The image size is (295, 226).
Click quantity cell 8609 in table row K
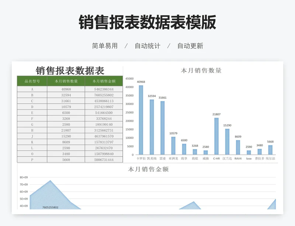click(x=66, y=142)
